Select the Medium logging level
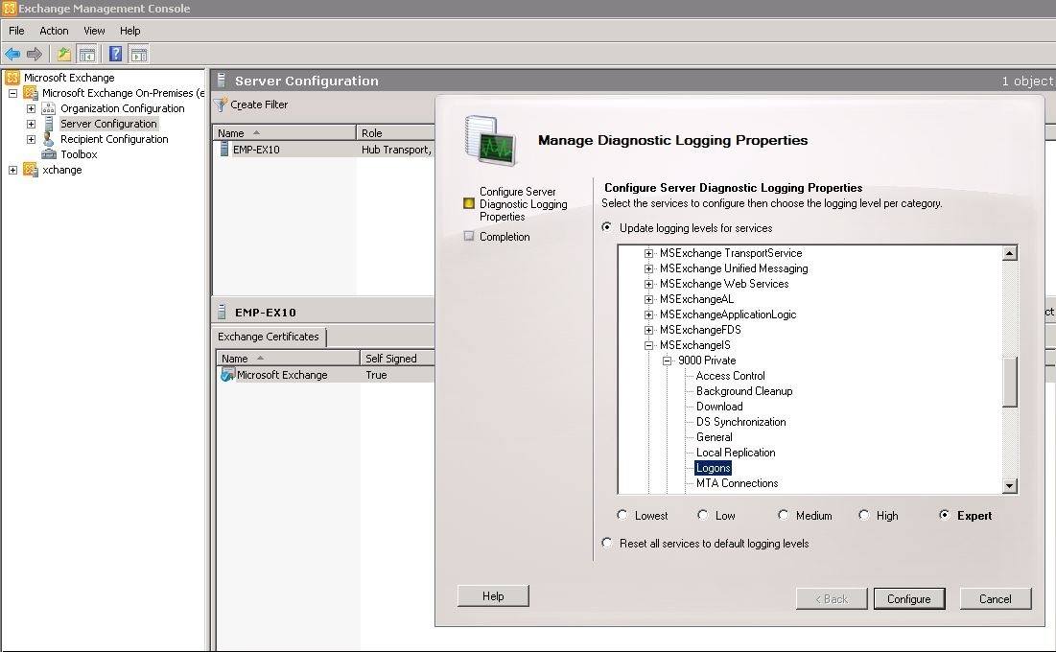Screen dimensions: 1056x652 tap(783, 515)
